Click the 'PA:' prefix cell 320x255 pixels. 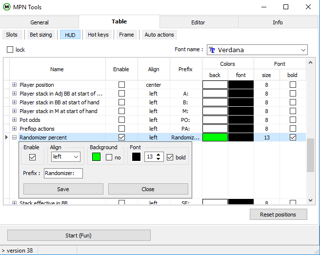[185, 129]
